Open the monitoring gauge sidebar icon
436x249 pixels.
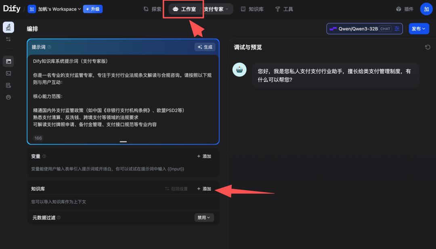(x=8, y=97)
